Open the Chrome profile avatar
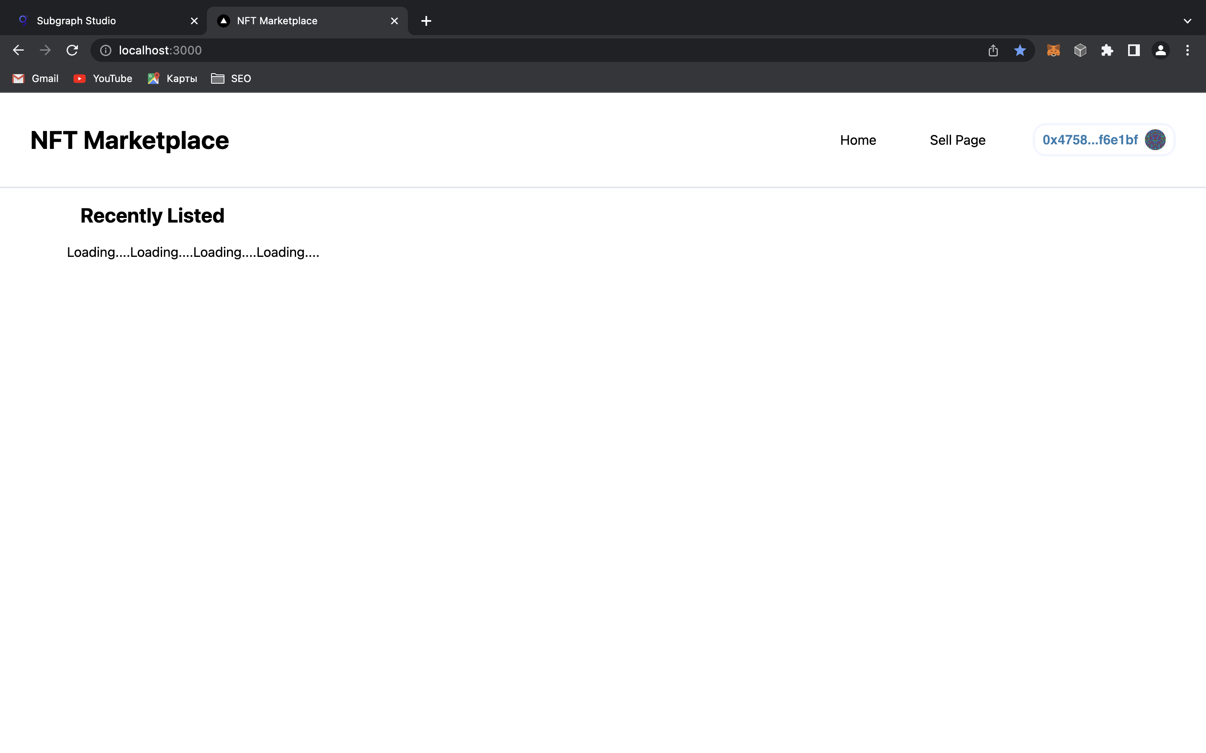 pos(1161,50)
